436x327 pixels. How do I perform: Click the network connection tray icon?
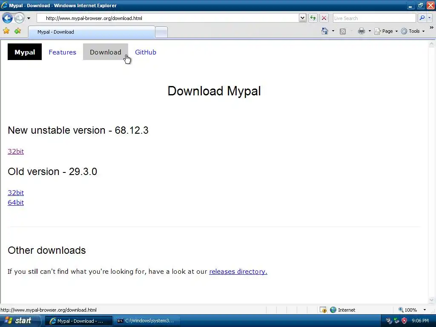[396, 321]
